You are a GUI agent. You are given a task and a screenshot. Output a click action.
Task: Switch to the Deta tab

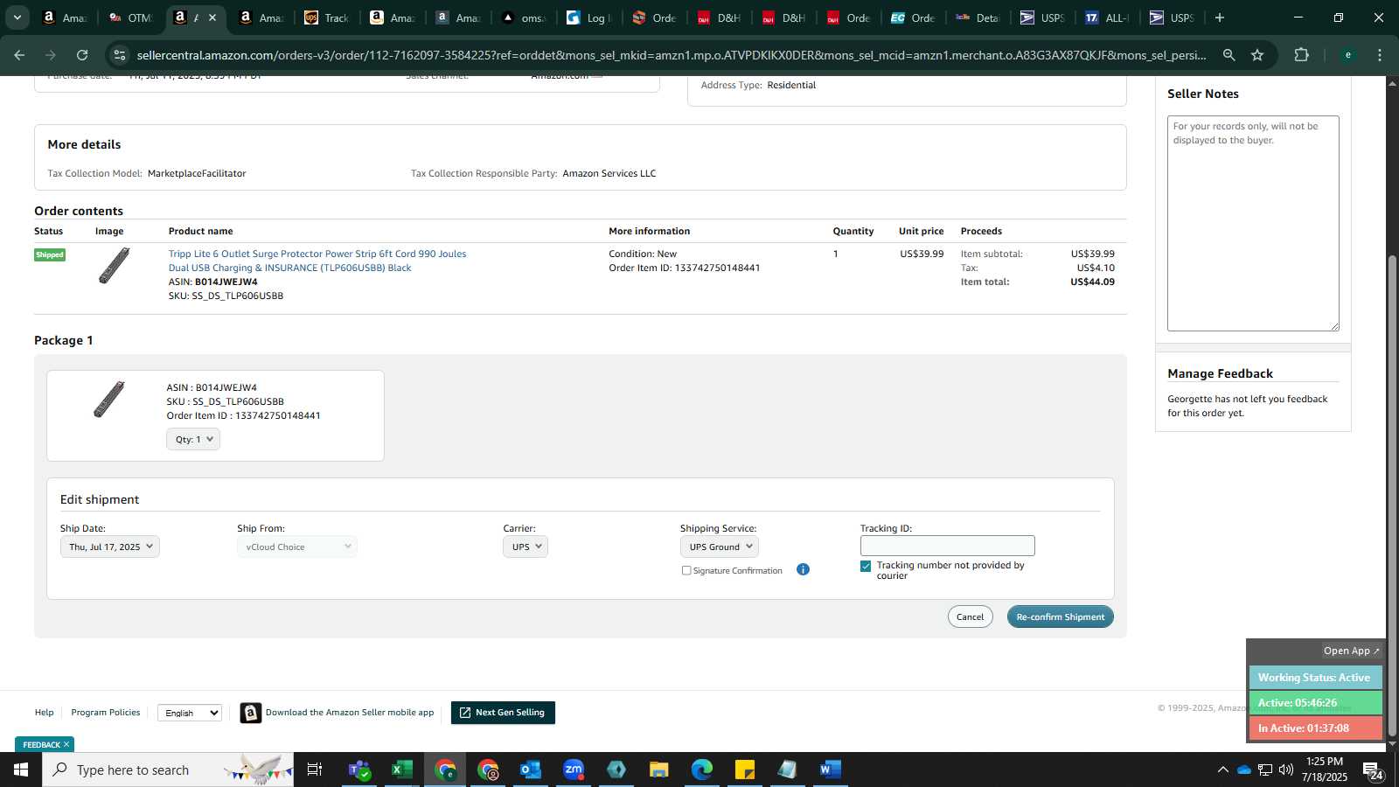point(978,17)
